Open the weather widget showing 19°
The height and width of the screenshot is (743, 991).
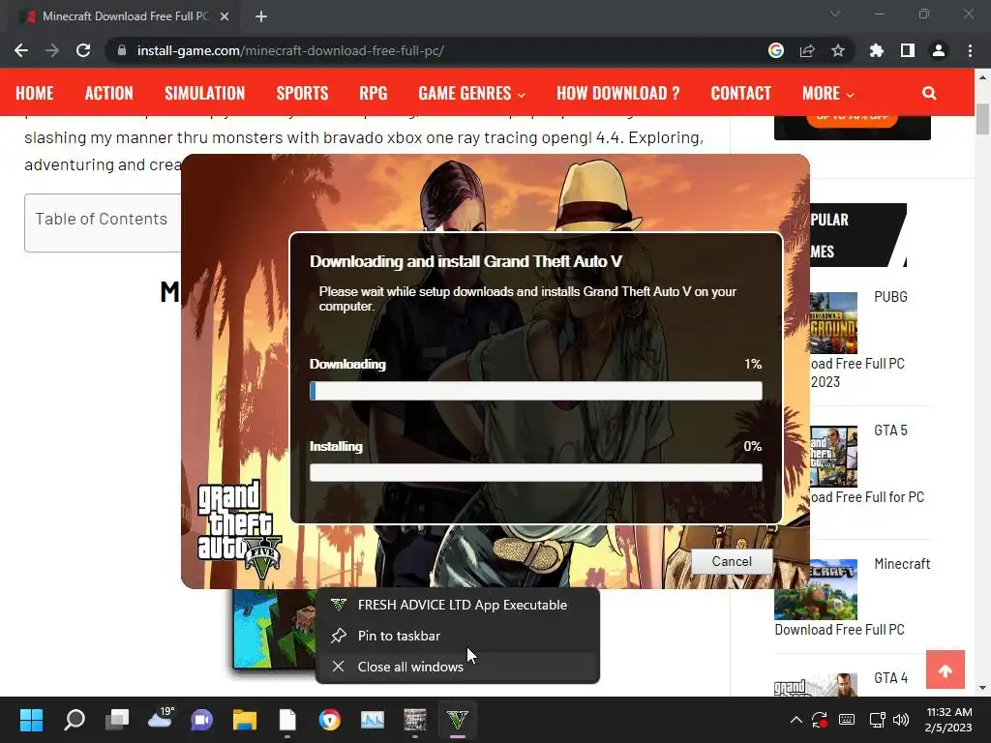pos(160,719)
